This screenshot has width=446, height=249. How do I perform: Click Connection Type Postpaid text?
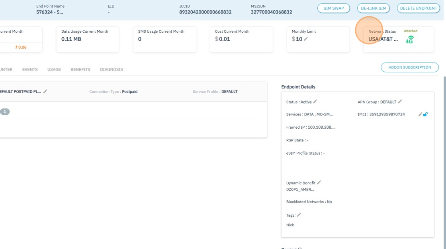click(113, 92)
